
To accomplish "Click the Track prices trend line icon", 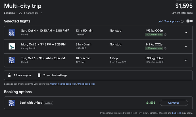I will [160, 21].
